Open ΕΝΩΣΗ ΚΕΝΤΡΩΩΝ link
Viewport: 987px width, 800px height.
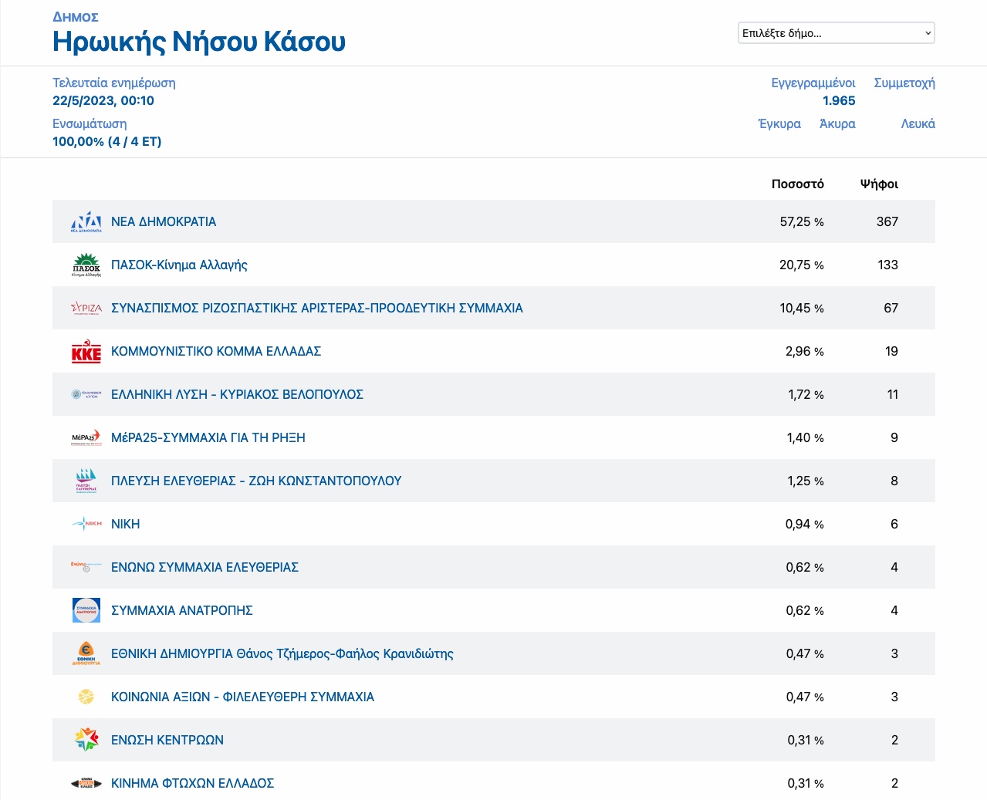point(167,740)
